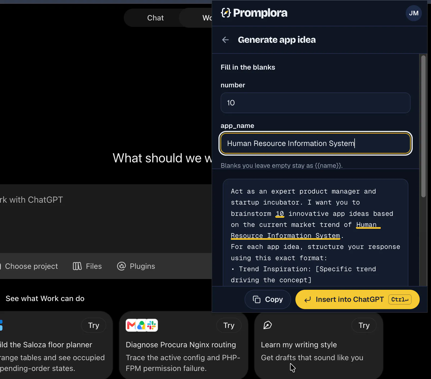
Task: Click 'Learn my writing style' title
Action: pos(299,345)
